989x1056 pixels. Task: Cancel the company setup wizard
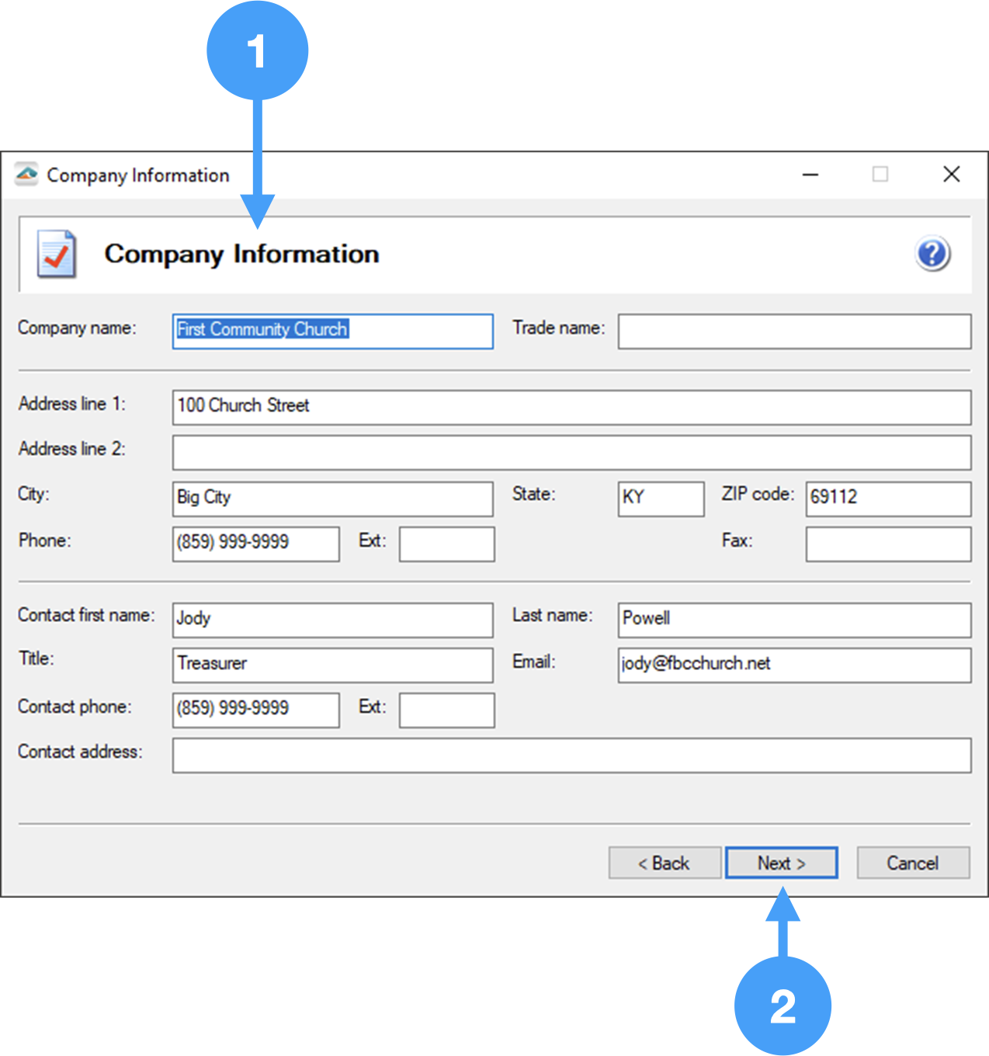pos(913,863)
